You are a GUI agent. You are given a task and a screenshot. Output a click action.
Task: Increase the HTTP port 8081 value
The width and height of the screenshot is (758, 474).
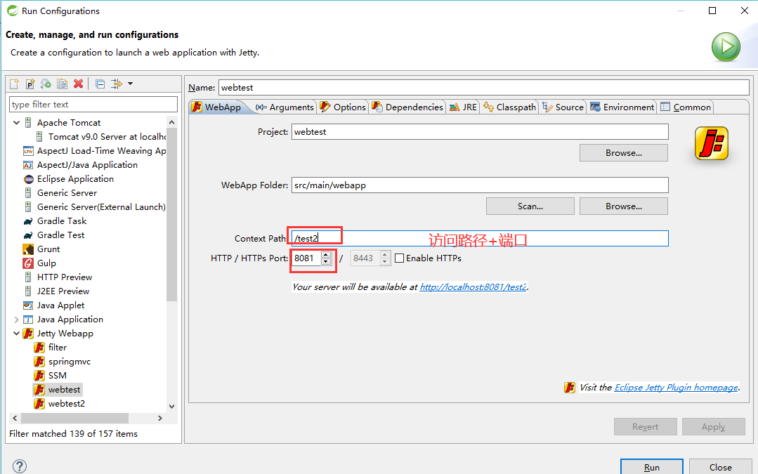[326, 255]
